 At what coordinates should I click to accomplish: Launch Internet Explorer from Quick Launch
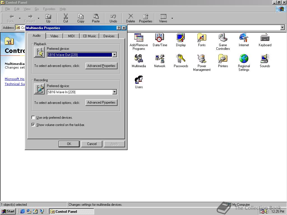[22, 211]
